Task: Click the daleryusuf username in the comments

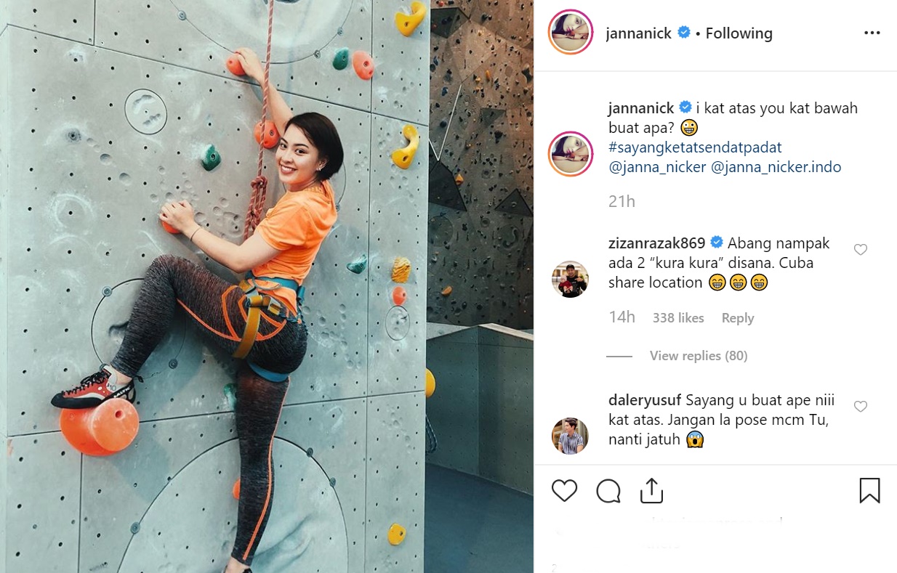Action: (645, 400)
